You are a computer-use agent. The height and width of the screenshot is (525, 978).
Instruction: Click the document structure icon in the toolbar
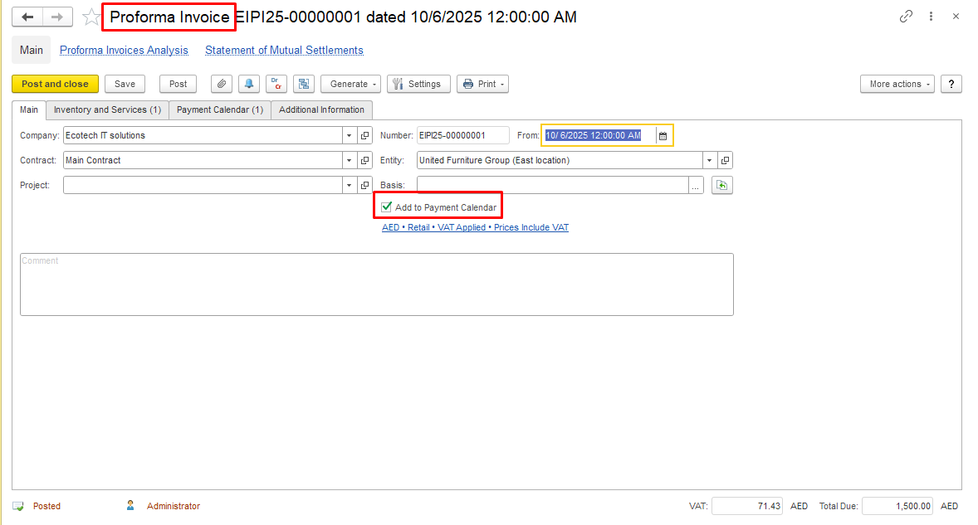(x=303, y=84)
